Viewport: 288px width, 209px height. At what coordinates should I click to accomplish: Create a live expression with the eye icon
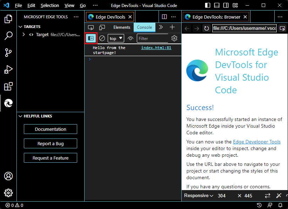[130, 38]
